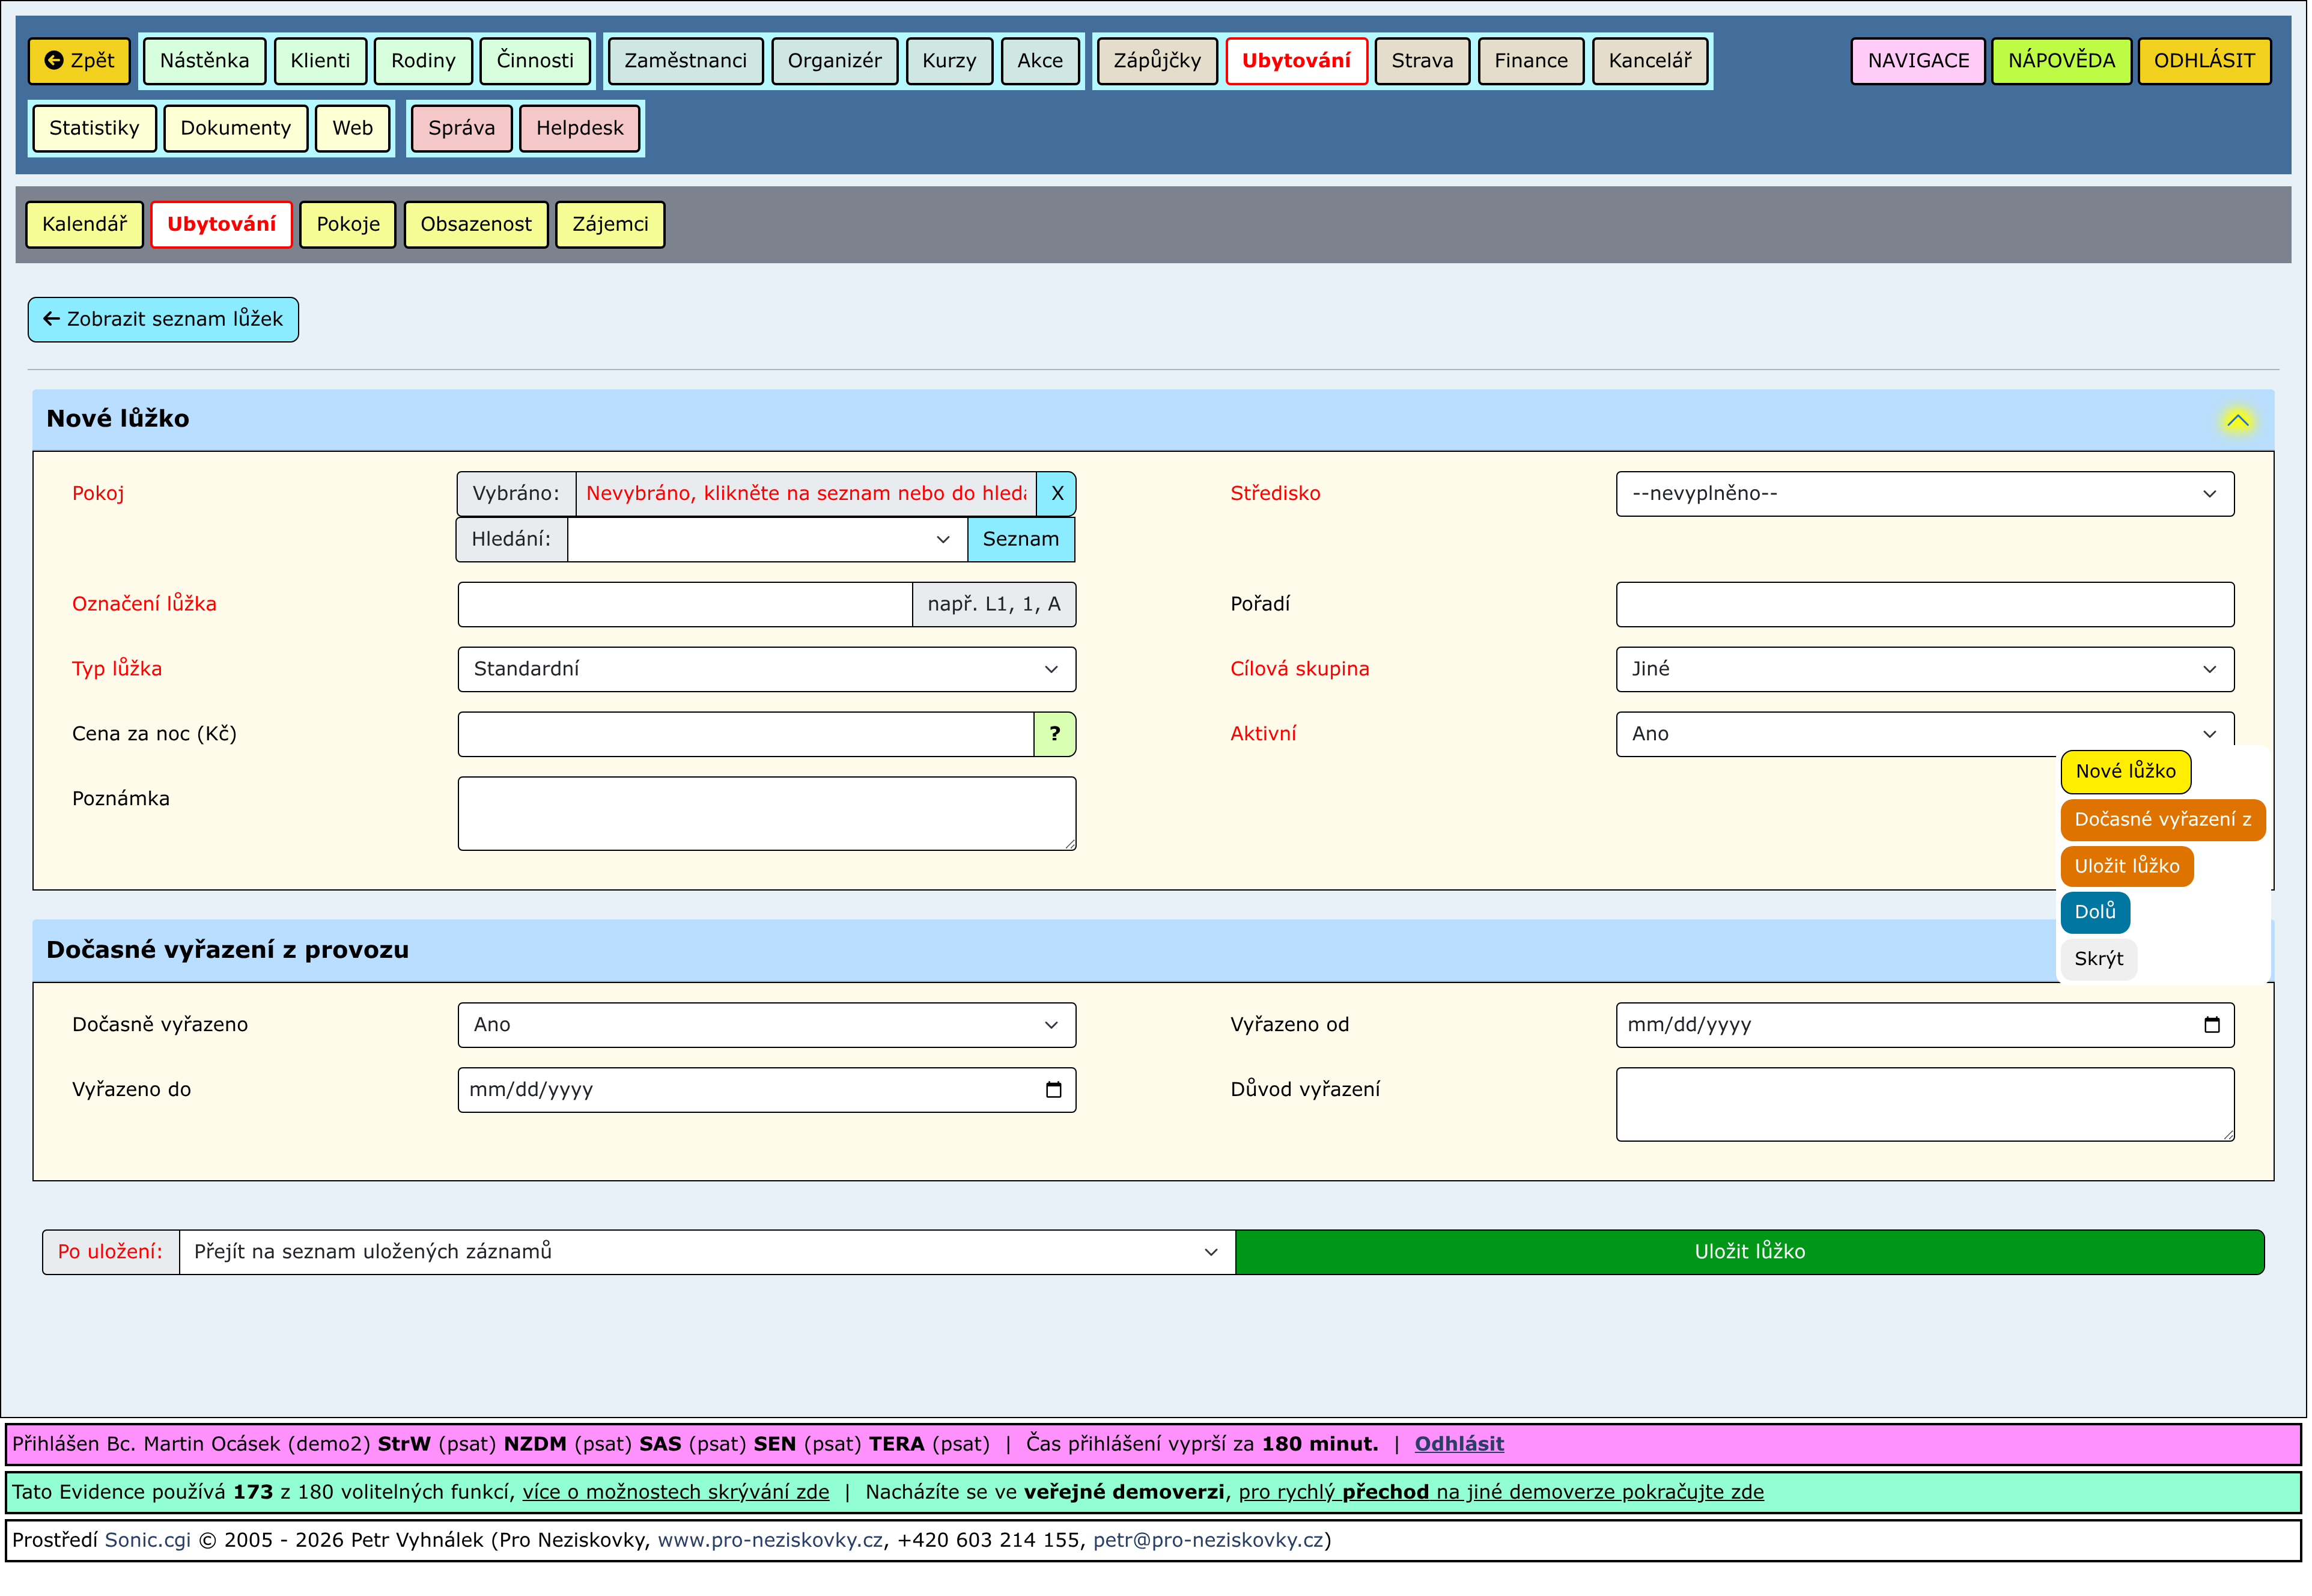Viewport: 2312px width, 1596px height.
Task: Clear selected room with X button
Action: pos(1056,493)
